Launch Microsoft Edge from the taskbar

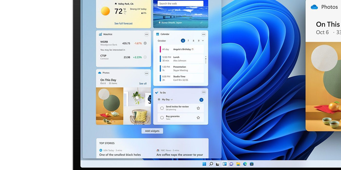pyautogui.click(x=245, y=164)
